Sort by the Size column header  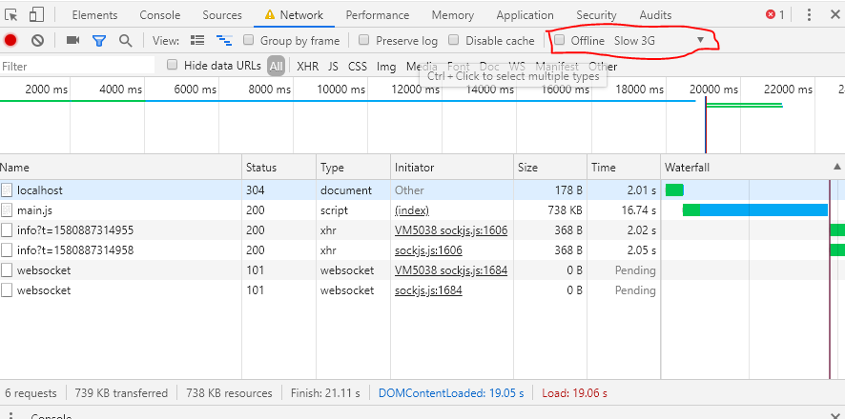pos(550,168)
